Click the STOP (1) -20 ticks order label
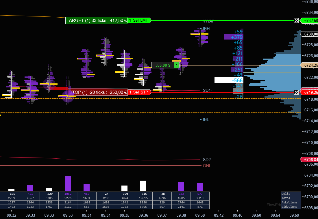The height and width of the screenshot is (219, 318). coord(98,92)
